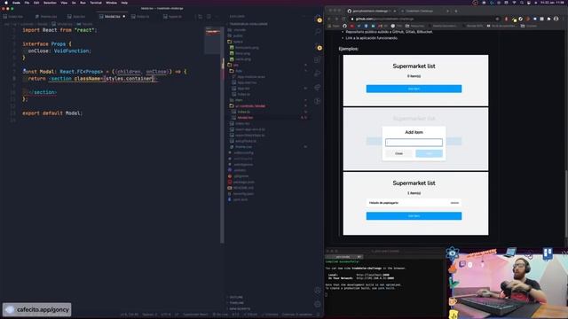Switch to the Modal.tsx editor tab

click(112, 16)
